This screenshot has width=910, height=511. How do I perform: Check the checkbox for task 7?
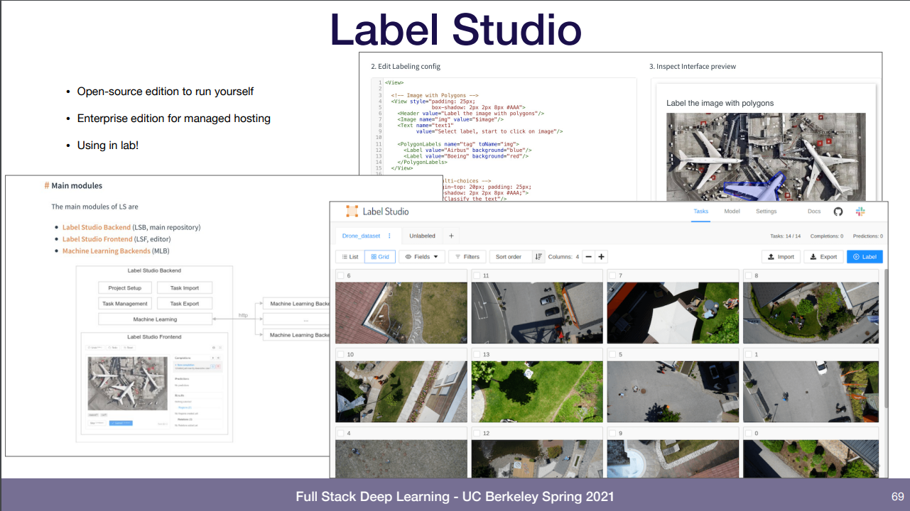(x=612, y=275)
